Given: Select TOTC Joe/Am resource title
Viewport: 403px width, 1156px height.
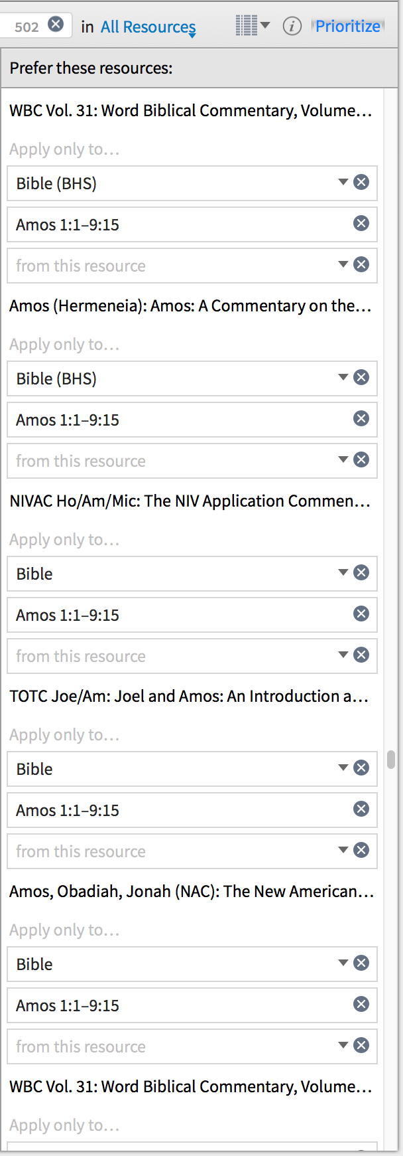Looking at the screenshot, I should tap(189, 696).
